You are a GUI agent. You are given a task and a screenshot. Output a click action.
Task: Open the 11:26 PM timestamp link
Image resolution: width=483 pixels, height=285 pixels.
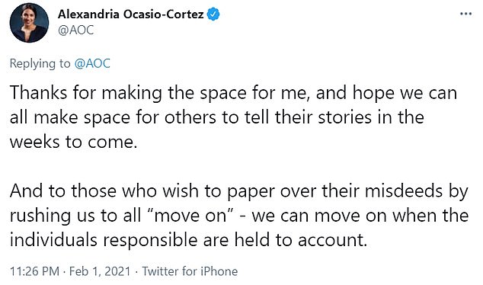(34, 271)
